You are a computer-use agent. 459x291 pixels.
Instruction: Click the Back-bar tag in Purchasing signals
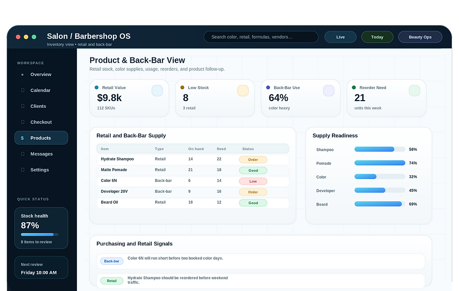click(x=112, y=261)
